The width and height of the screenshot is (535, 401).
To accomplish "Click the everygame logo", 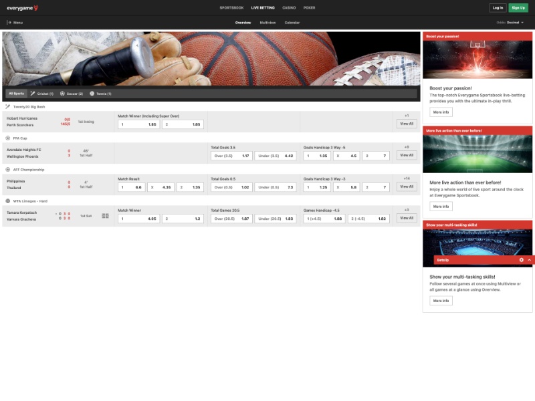I will click(x=23, y=8).
